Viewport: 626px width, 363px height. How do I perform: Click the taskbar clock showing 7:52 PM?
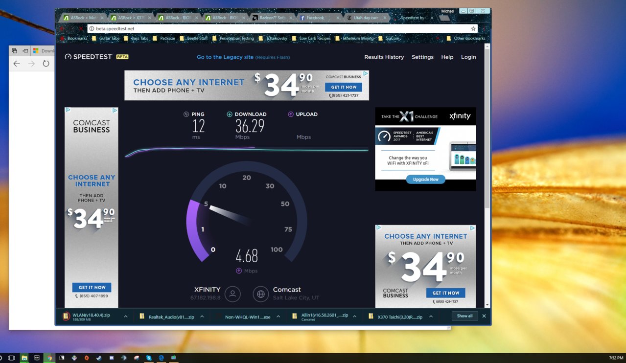[x=616, y=358]
